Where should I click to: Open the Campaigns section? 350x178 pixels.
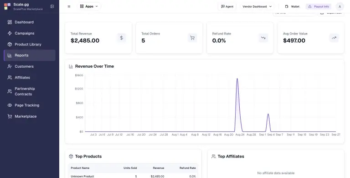click(30, 33)
